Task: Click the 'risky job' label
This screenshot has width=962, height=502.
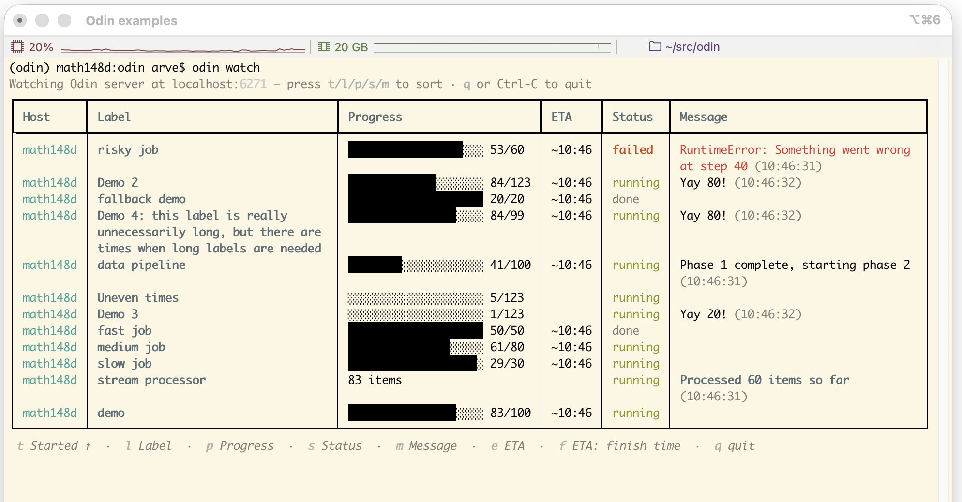Action: 128,150
